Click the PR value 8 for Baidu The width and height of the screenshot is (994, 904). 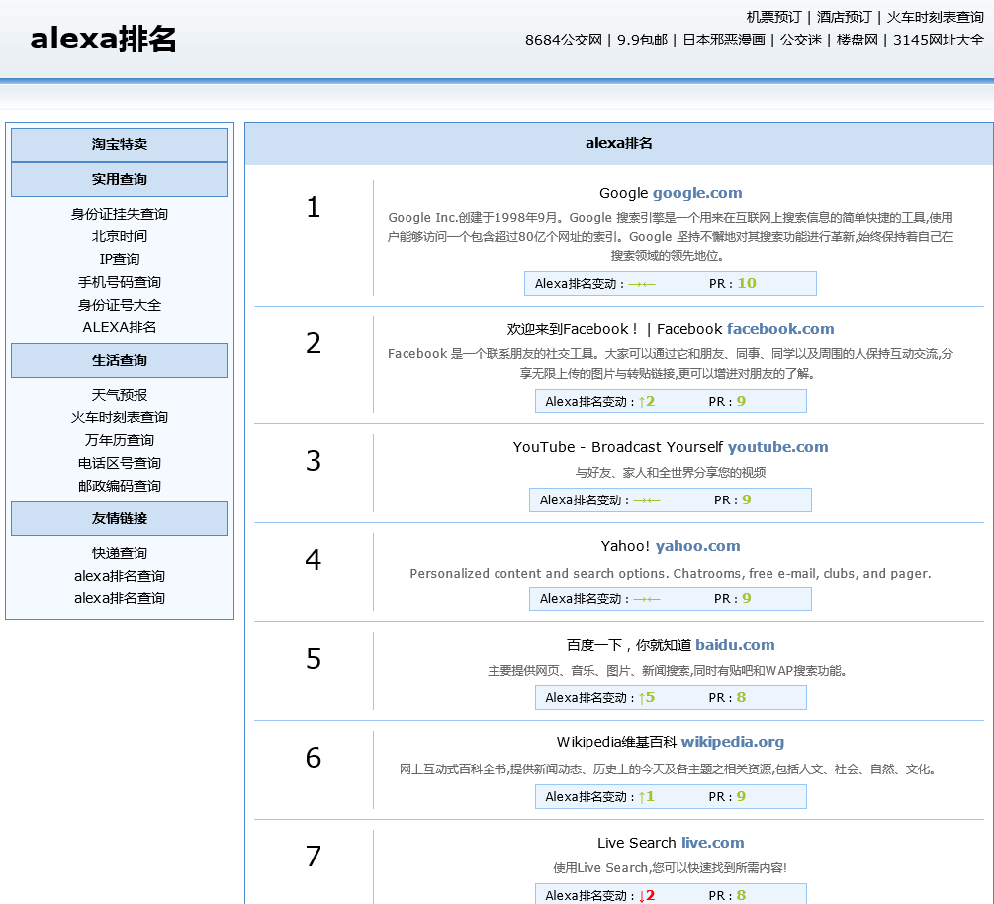[x=741, y=698]
